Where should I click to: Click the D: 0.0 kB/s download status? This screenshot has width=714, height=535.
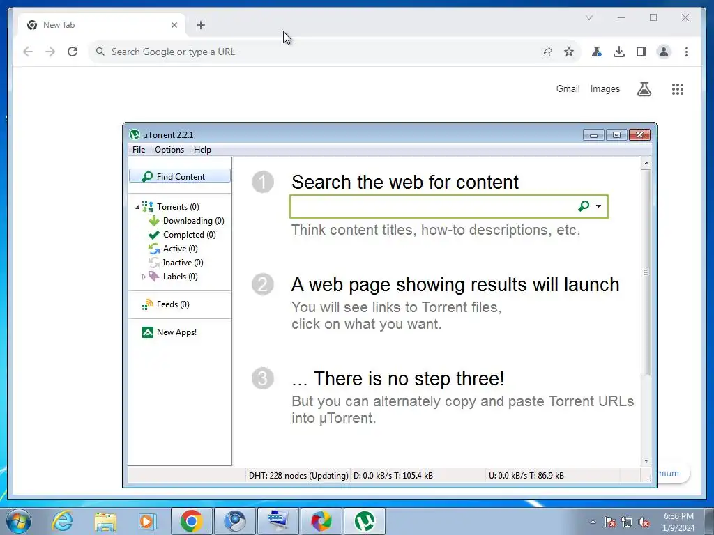click(x=393, y=476)
